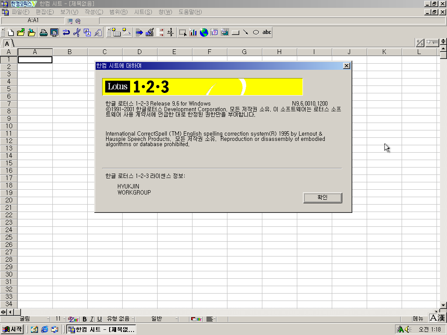This screenshot has height=335, width=447.
Task: Save the workbook with the folder-arrow icon
Action: click(x=31, y=32)
